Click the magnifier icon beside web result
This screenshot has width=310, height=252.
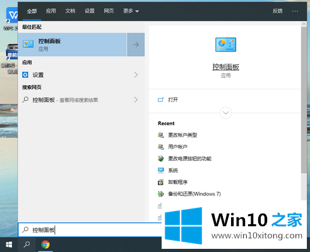click(25, 100)
